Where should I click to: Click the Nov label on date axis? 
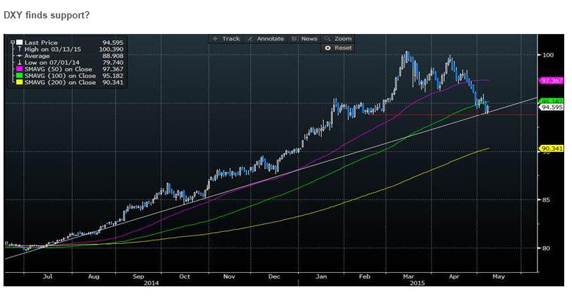pos(229,276)
